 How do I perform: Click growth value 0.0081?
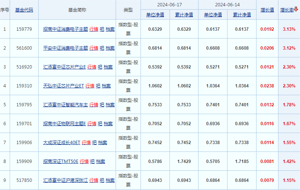coord(267,161)
